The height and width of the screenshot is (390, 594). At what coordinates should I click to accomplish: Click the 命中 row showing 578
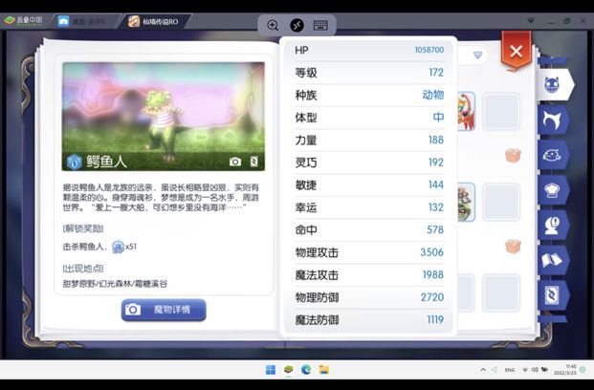pyautogui.click(x=369, y=229)
